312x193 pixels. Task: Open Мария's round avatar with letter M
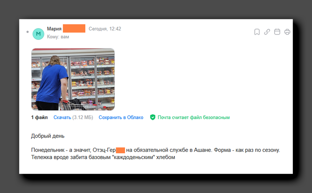coord(38,34)
